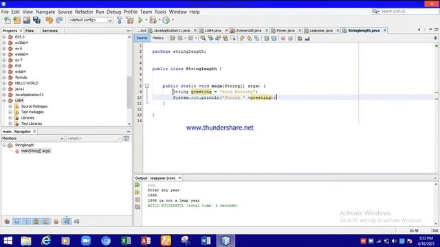The width and height of the screenshot is (440, 247).
Task: Expand the Libraries node
Action: [10, 118]
